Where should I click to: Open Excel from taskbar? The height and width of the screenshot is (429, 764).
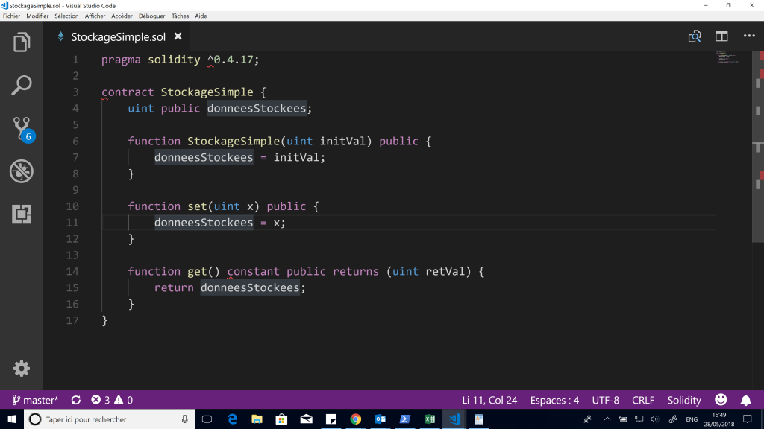tap(430, 419)
